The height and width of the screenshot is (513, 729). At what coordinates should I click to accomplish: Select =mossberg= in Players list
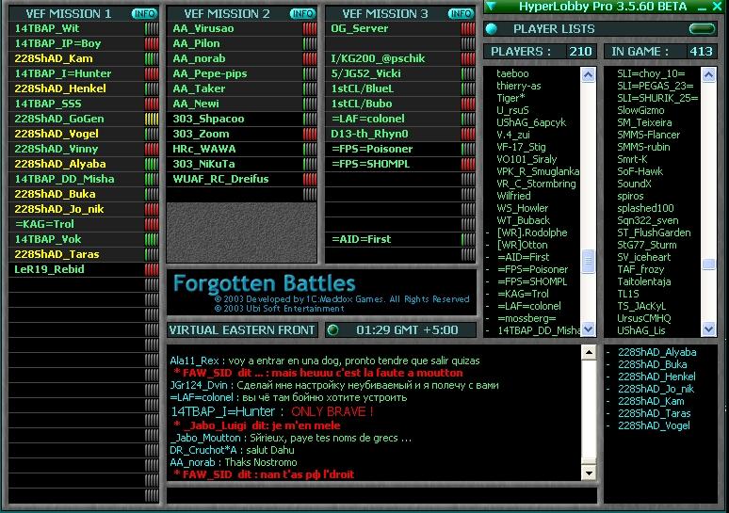point(526,318)
